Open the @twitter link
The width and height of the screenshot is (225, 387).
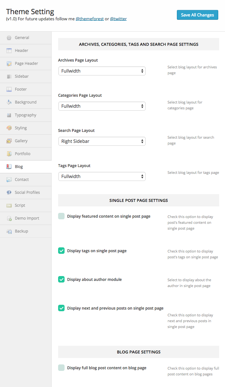[x=118, y=19]
